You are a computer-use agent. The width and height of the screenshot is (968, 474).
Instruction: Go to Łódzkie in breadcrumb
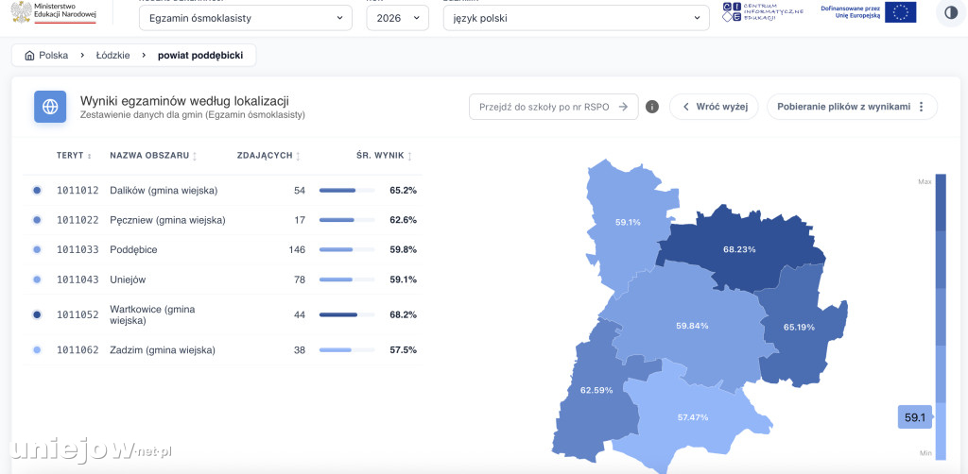point(113,56)
